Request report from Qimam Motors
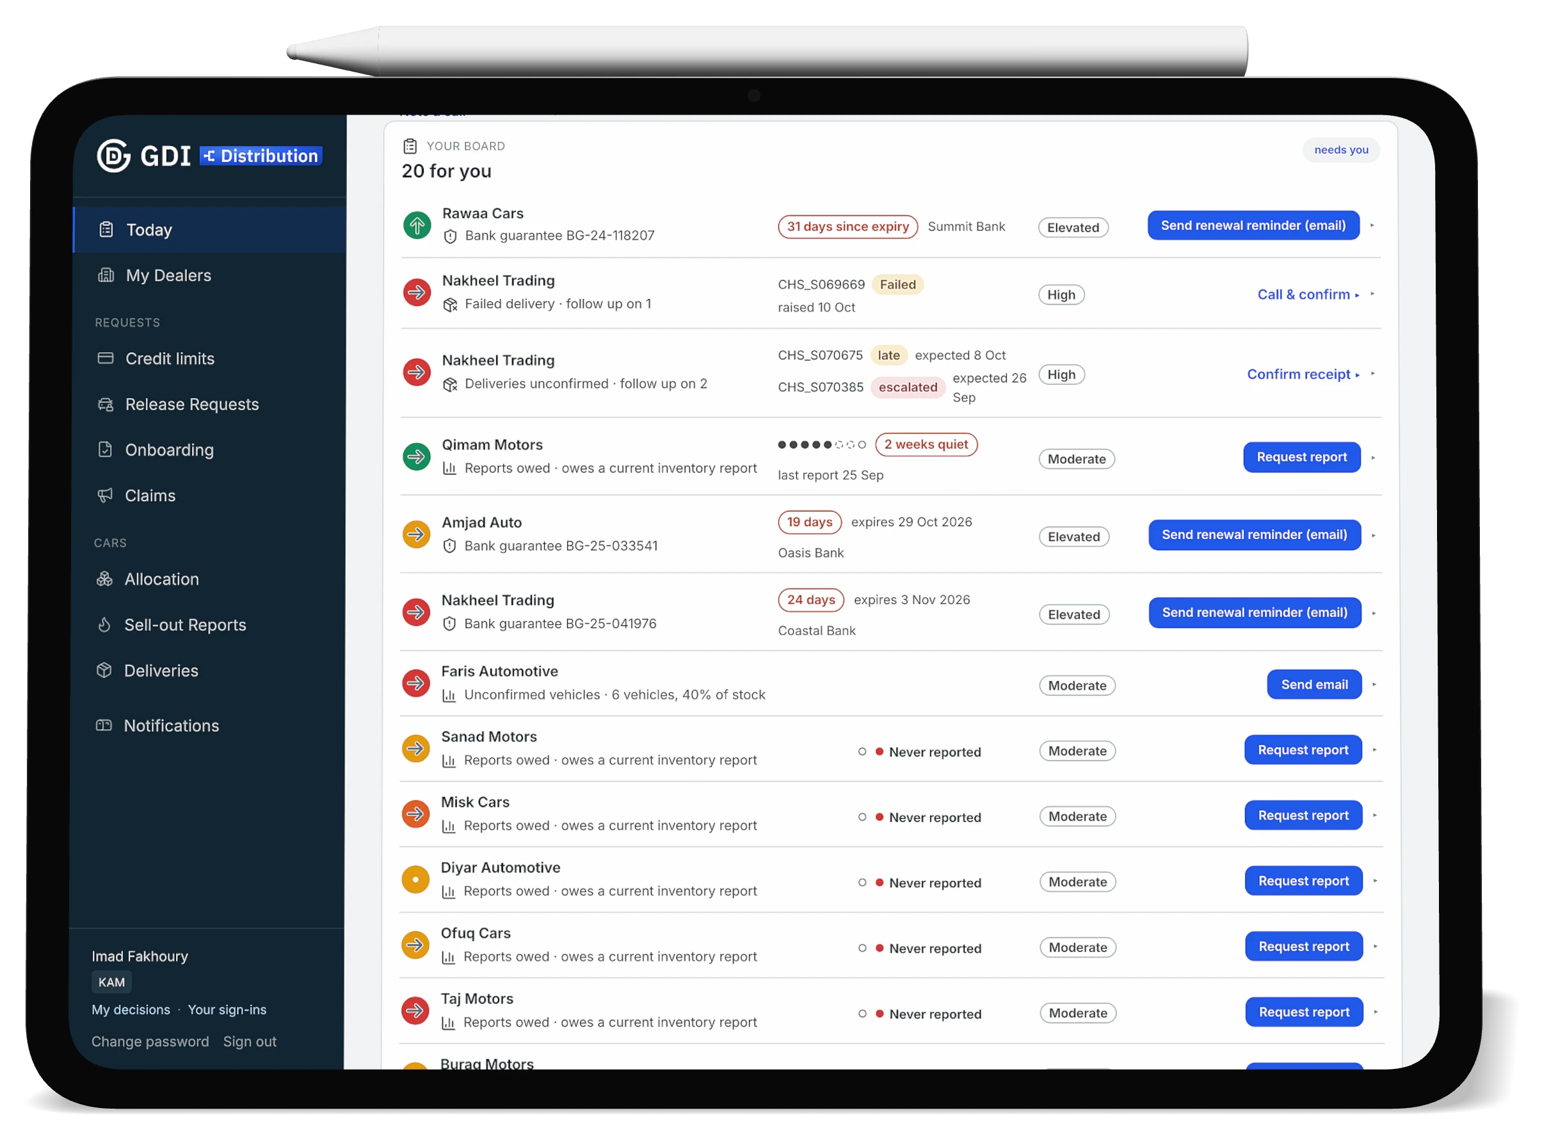This screenshot has width=1542, height=1140. [1301, 457]
